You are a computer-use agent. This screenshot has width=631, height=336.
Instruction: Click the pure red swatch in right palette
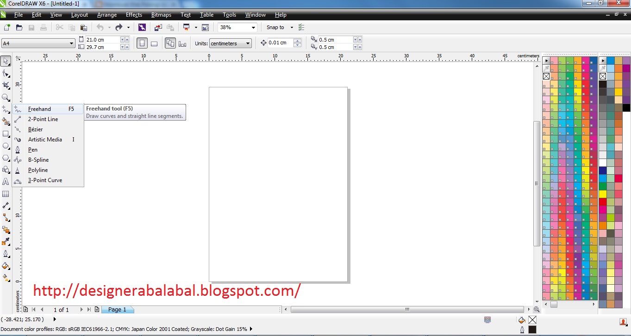click(x=603, y=202)
